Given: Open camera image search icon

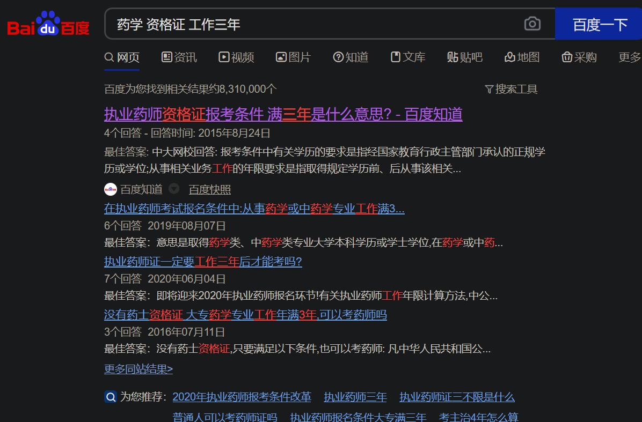Looking at the screenshot, I should [x=532, y=24].
